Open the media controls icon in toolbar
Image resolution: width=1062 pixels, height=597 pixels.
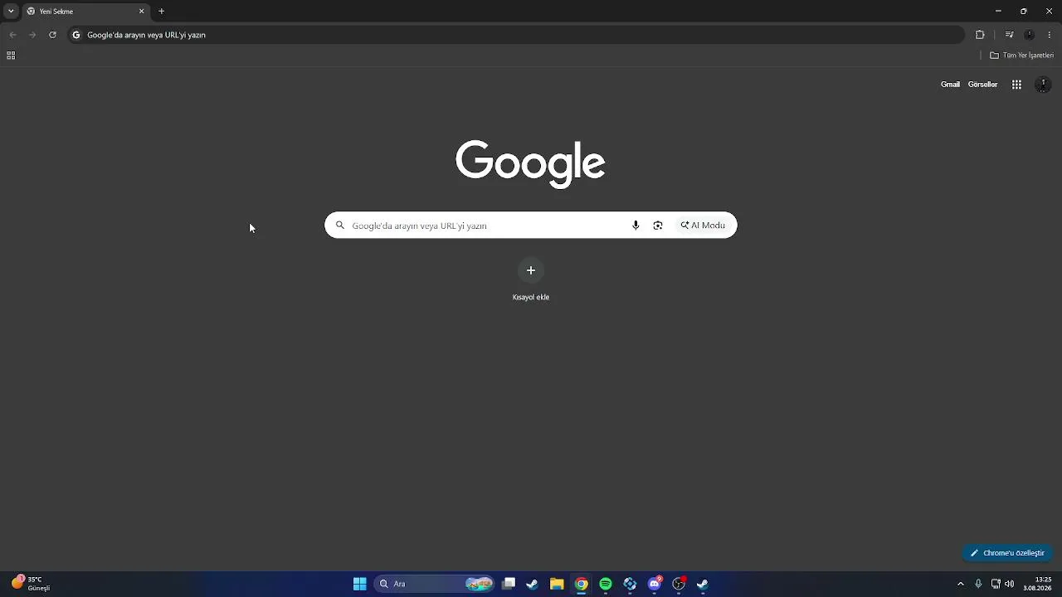tap(1009, 35)
